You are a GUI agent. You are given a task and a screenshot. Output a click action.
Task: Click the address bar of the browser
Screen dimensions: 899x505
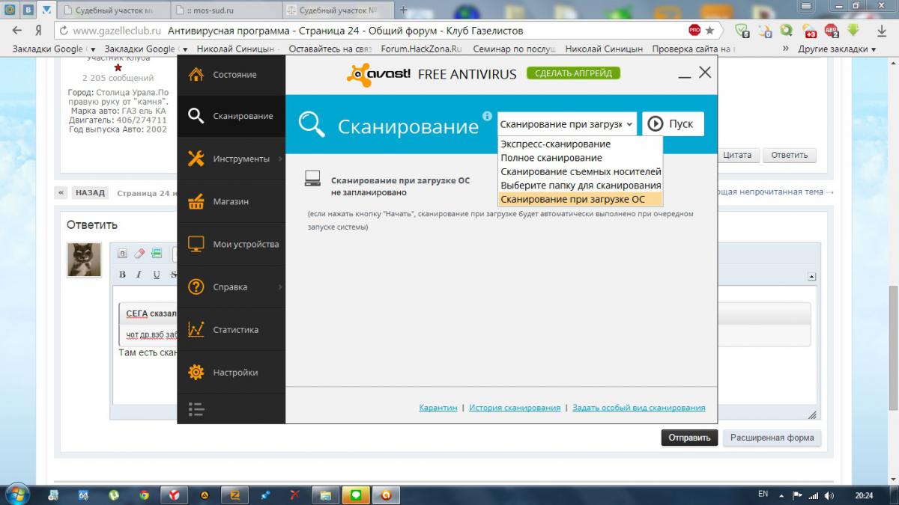tap(388, 31)
